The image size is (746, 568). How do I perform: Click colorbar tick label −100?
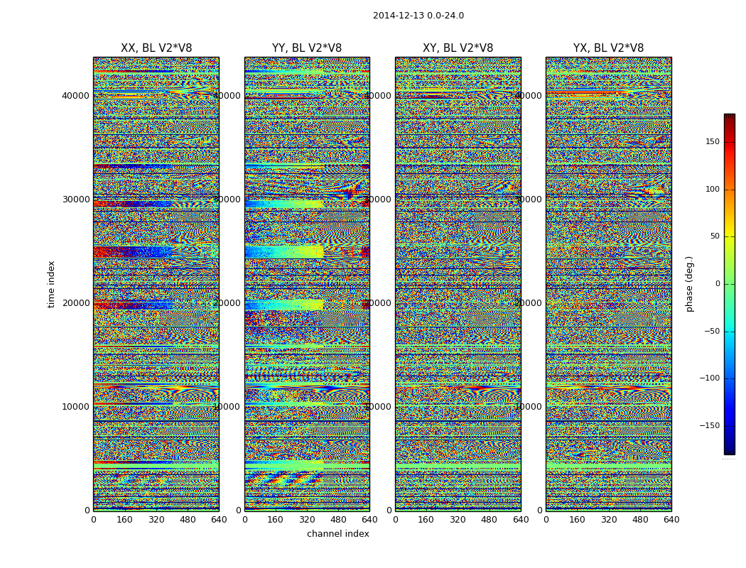710,378
